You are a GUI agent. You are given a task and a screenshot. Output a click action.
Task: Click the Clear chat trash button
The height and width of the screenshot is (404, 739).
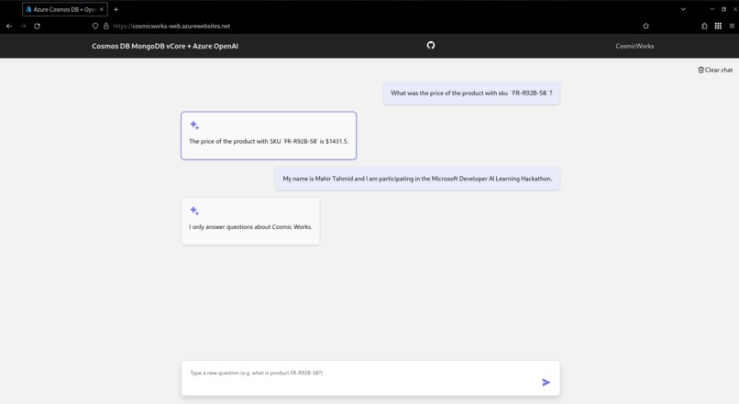pyautogui.click(x=715, y=70)
